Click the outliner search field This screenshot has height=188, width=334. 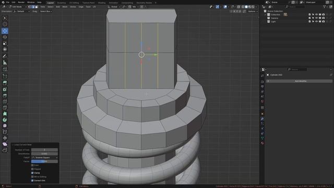(295, 7)
